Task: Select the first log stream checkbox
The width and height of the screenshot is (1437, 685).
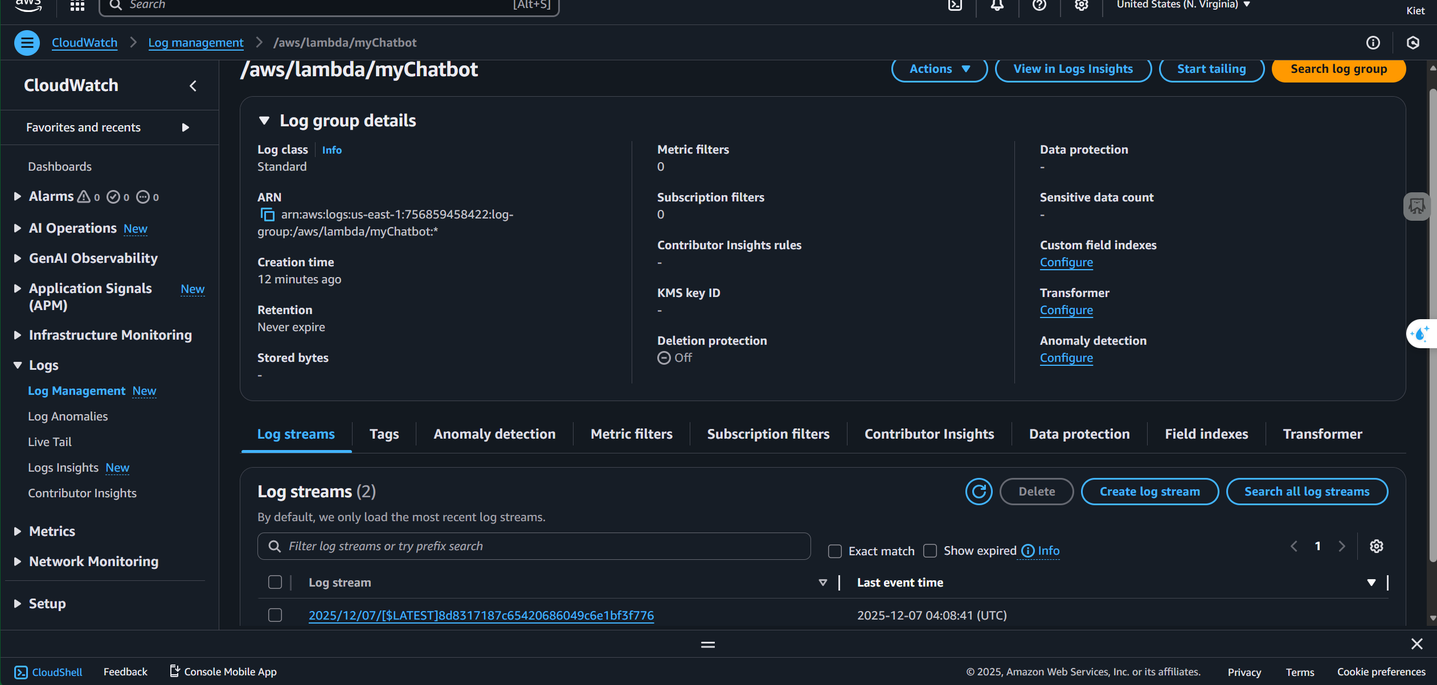Action: [275, 615]
